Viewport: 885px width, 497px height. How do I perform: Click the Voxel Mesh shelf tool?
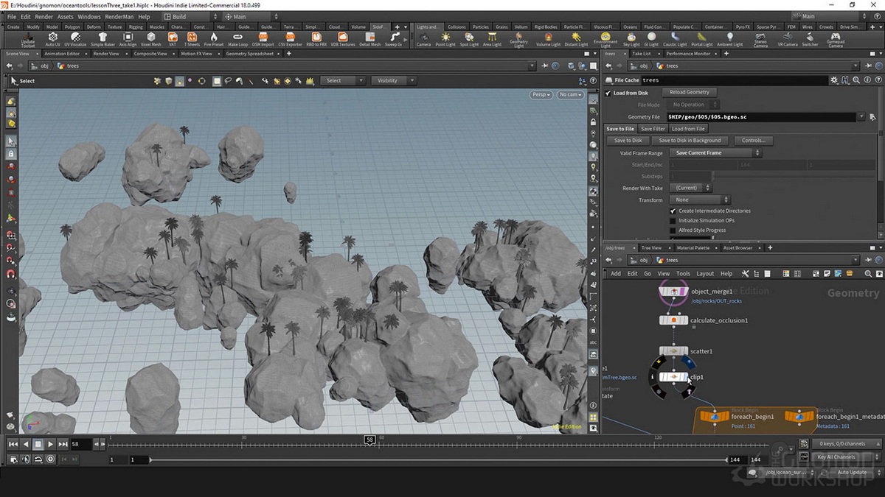150,39
